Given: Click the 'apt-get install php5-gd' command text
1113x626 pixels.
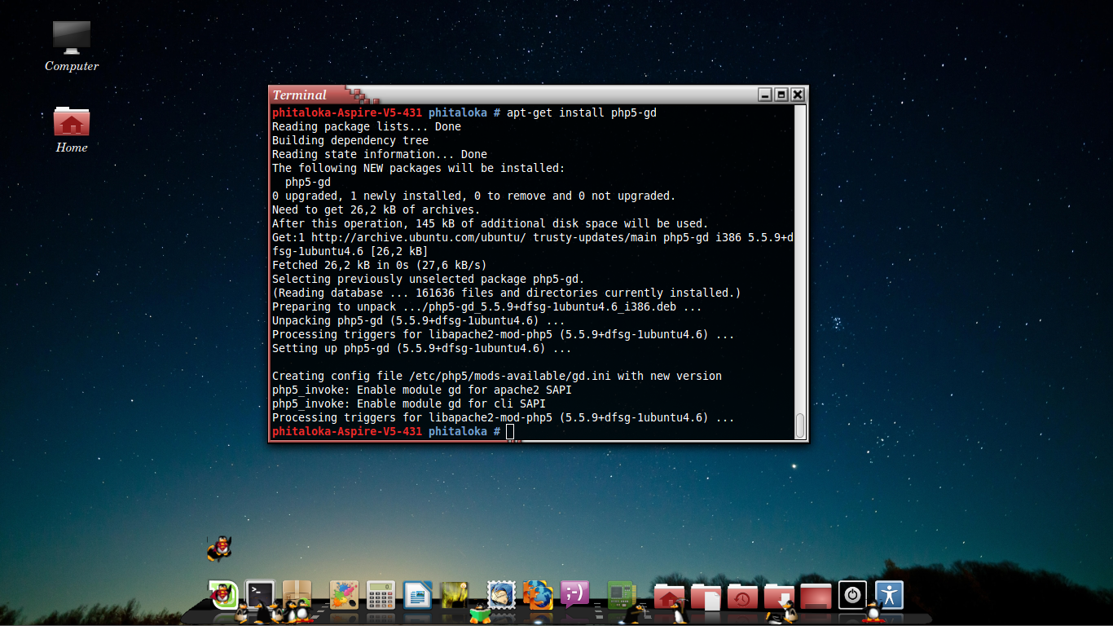Looking at the screenshot, I should tap(582, 112).
